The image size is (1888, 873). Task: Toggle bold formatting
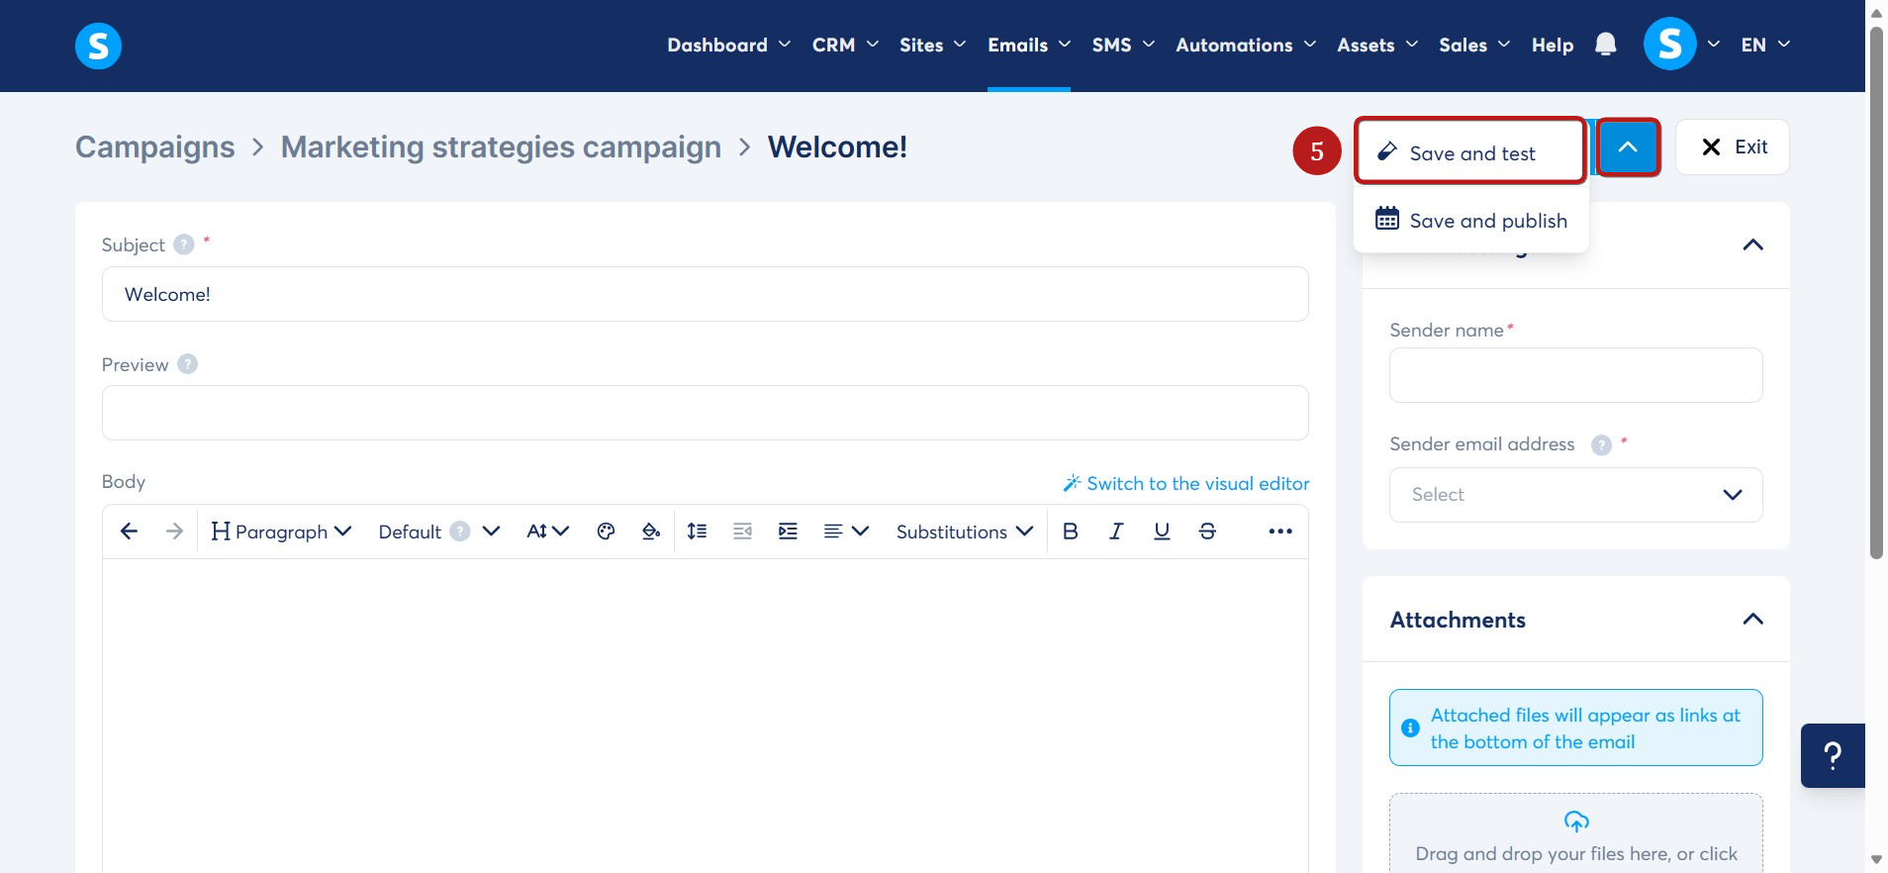point(1070,532)
